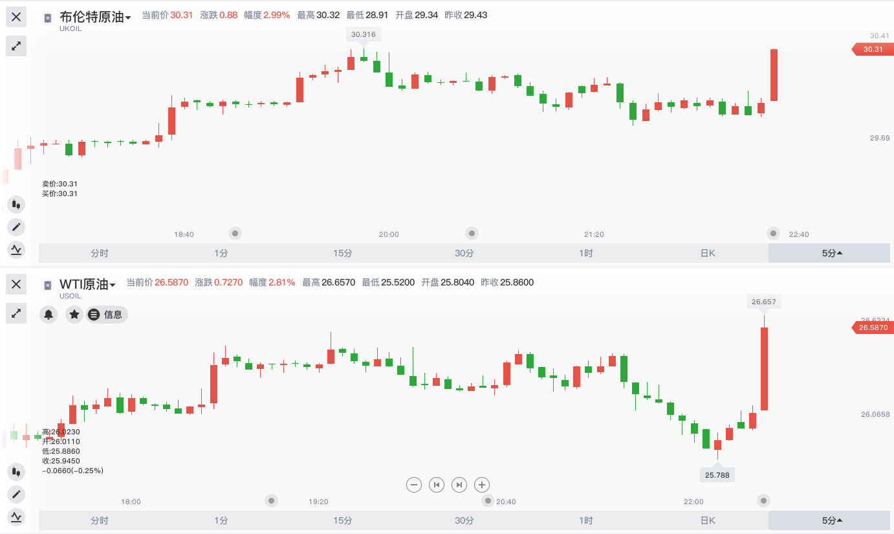Open candlestick chart type in 布伦特原油 panel
The height and width of the screenshot is (534, 894).
[16, 205]
